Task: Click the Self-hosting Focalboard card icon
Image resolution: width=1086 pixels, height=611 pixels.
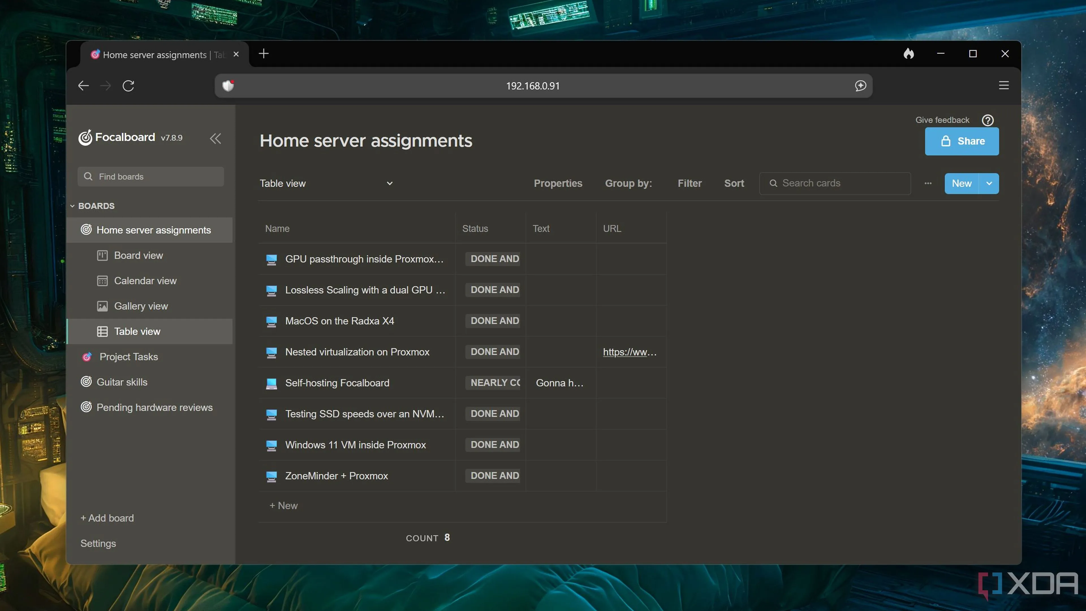Action: [x=271, y=383]
